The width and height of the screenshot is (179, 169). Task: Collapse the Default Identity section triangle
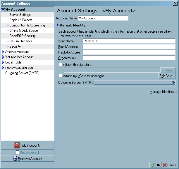pos(58,25)
